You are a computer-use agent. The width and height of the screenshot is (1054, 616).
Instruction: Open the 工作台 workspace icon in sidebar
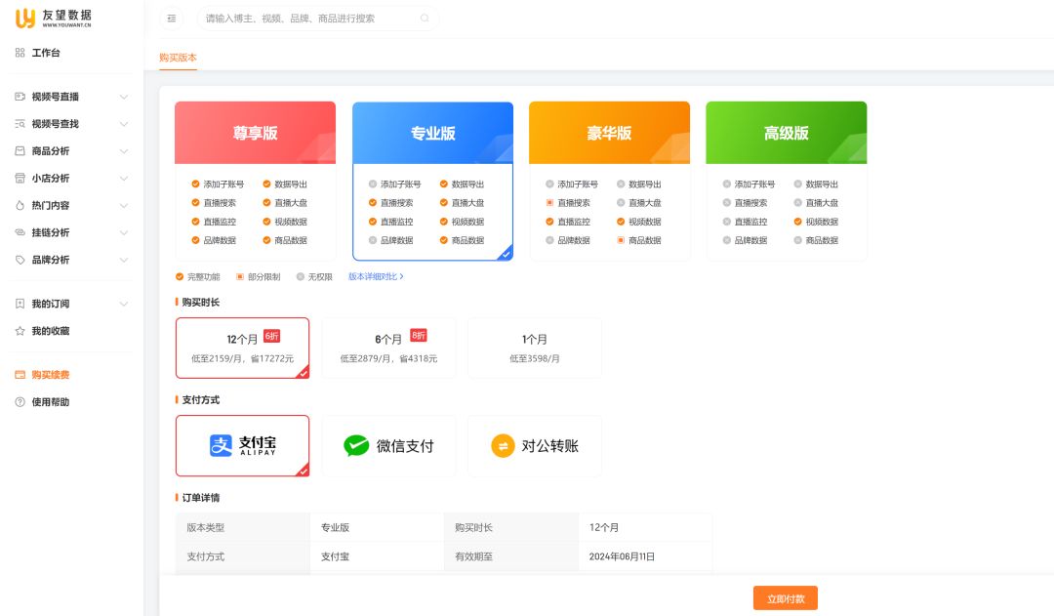coord(20,53)
